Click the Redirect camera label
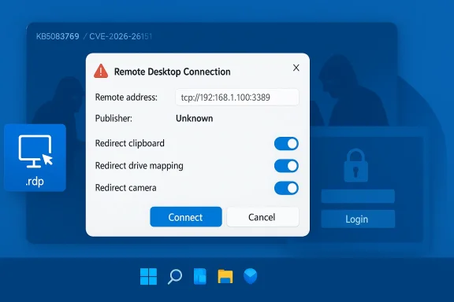 [x=125, y=188]
